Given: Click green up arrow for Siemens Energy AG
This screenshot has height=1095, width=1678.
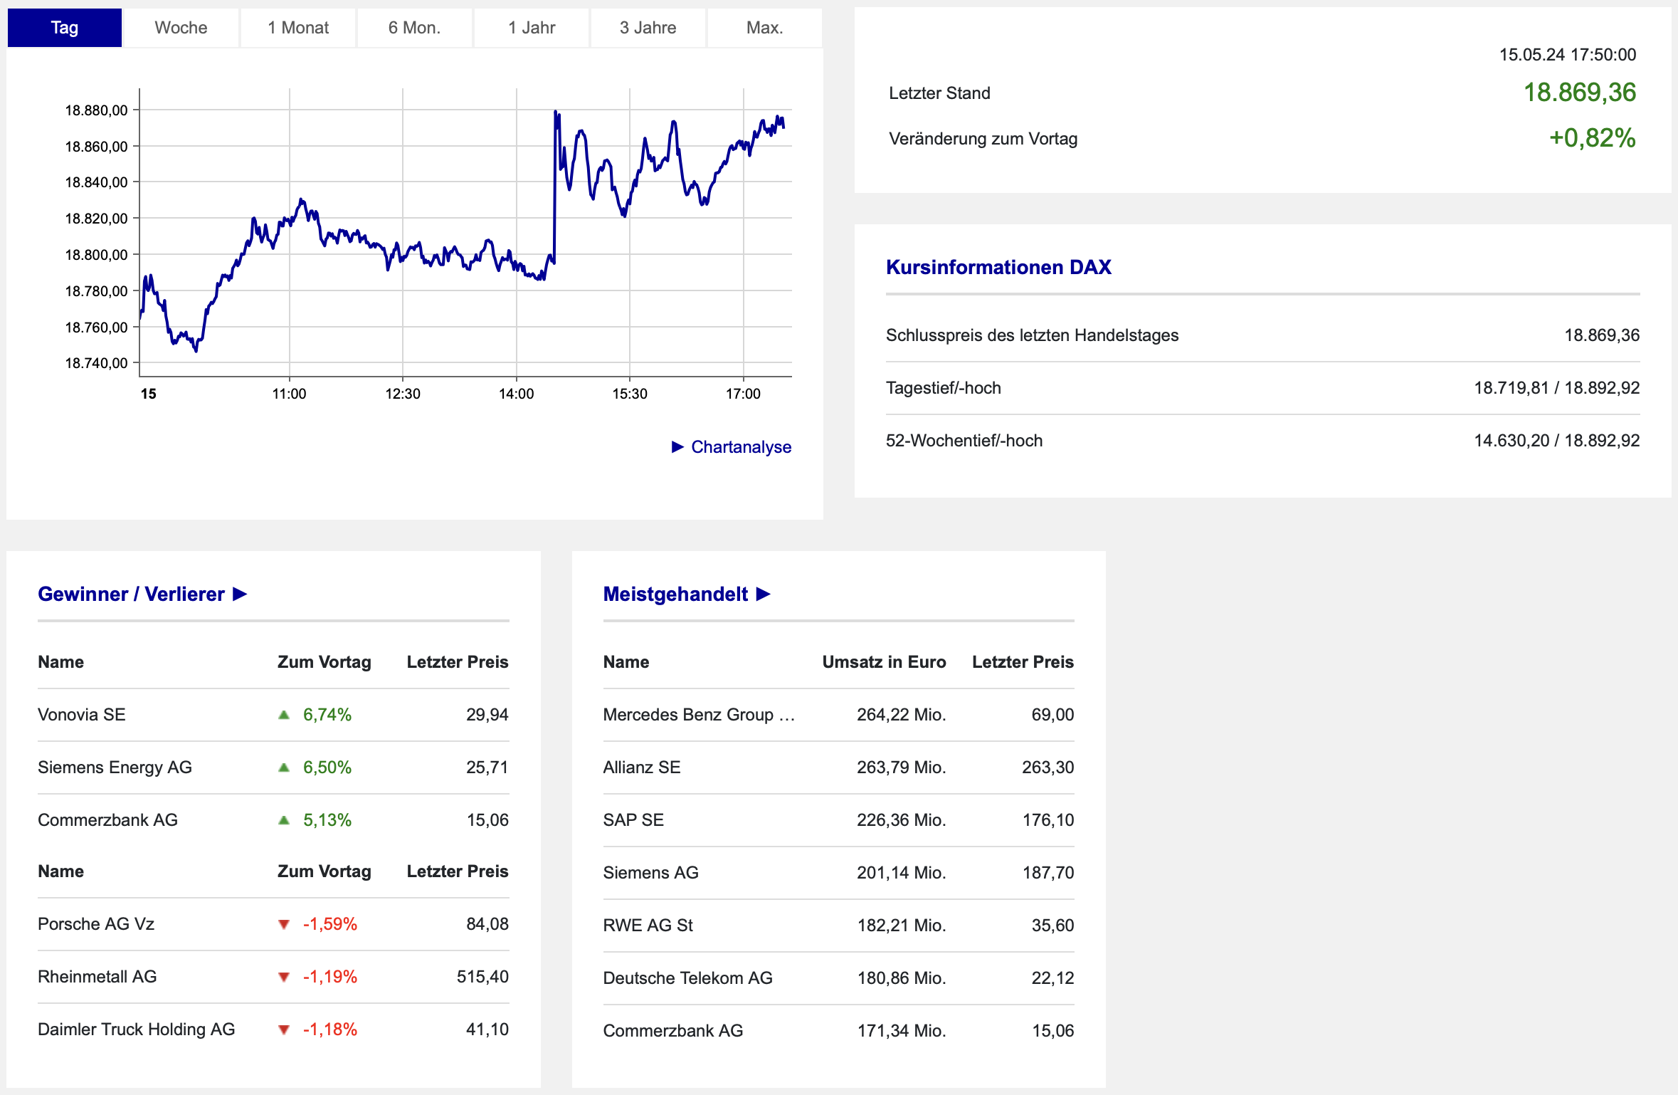Looking at the screenshot, I should coord(284,767).
